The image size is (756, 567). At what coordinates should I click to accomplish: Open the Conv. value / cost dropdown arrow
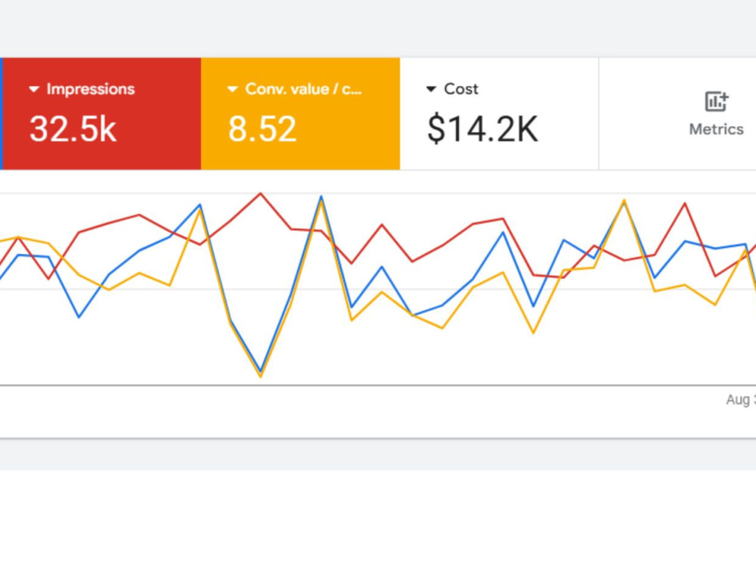[x=232, y=89]
